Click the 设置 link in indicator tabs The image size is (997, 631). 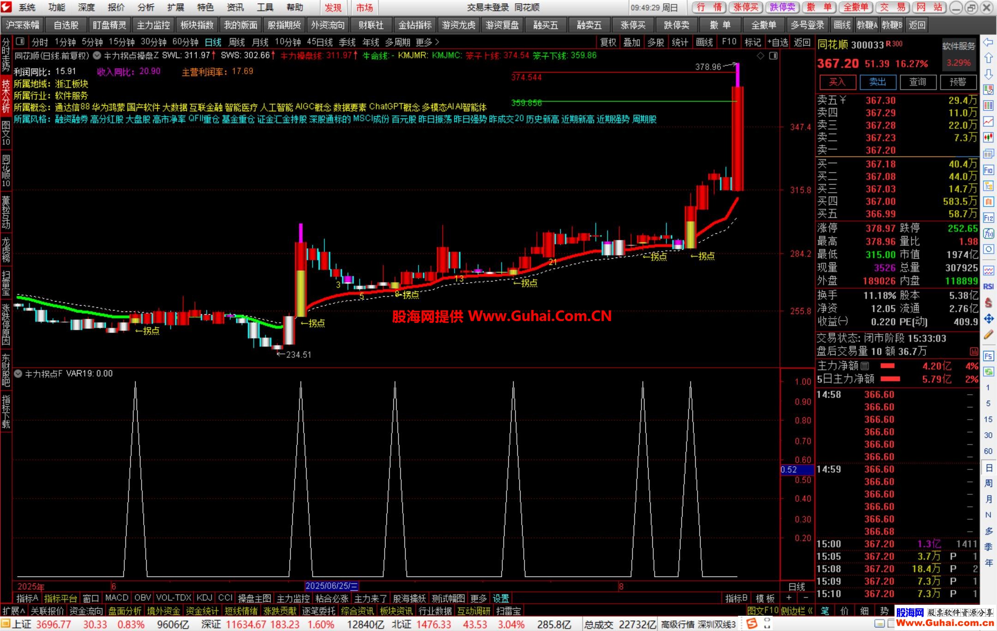tap(501, 598)
